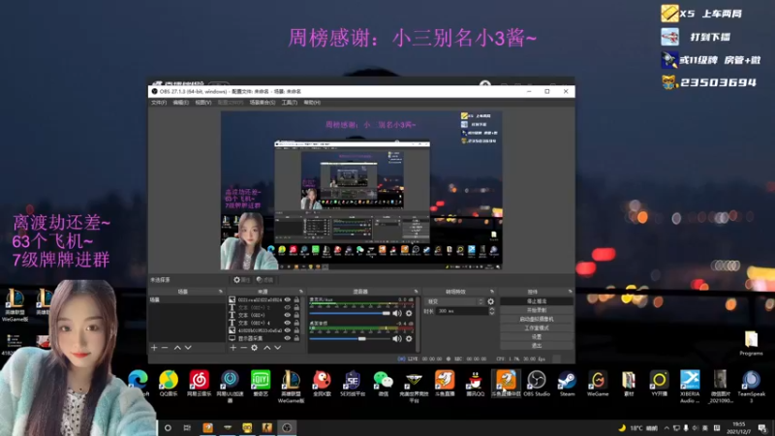Move source down in Sources toolbar
The width and height of the screenshot is (775, 436).
[x=278, y=348]
